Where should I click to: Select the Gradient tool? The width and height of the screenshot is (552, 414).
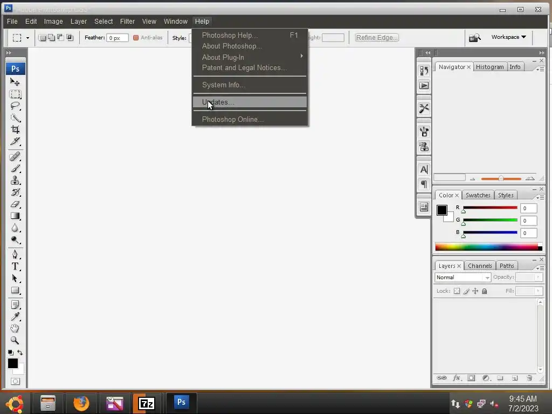15,216
